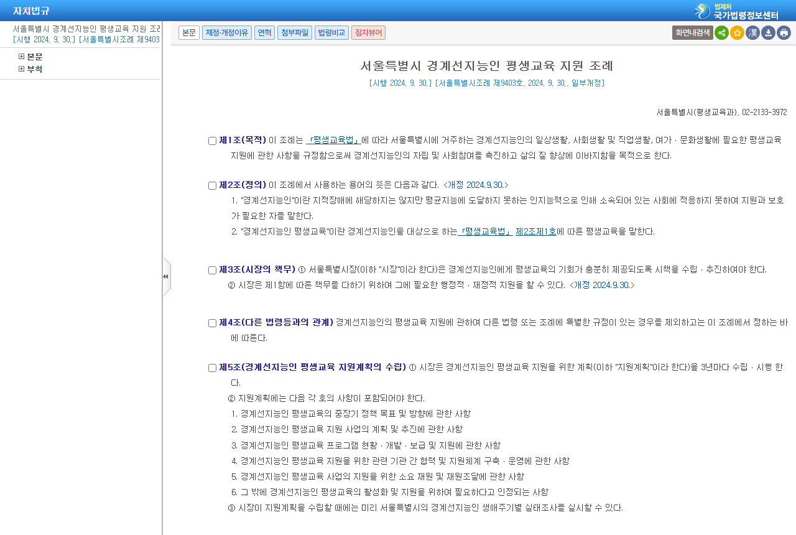Open the 법령비교 tab
Viewport: 796px width, 535px height.
331,33
